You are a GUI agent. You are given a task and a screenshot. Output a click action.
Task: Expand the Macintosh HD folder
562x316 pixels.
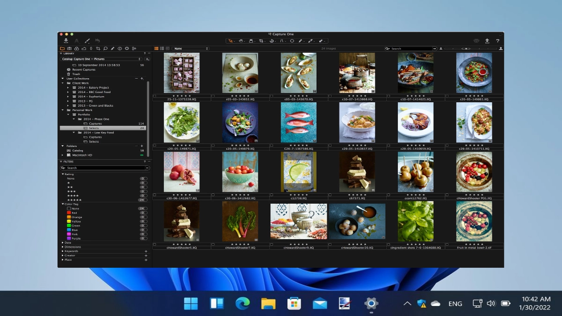63,155
